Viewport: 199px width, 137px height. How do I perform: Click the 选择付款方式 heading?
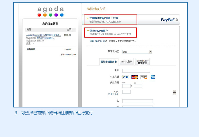pyautogui.click(x=96, y=9)
